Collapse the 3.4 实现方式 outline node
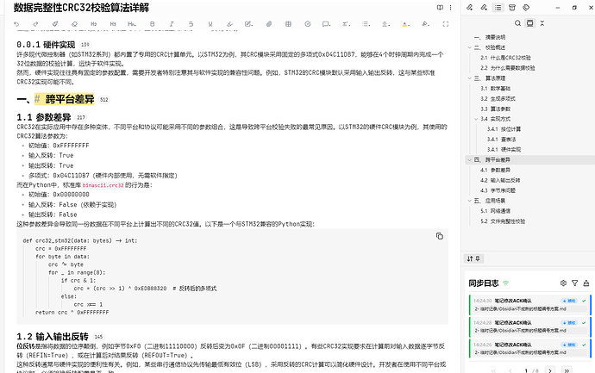The width and height of the screenshot is (595, 373). (476, 119)
